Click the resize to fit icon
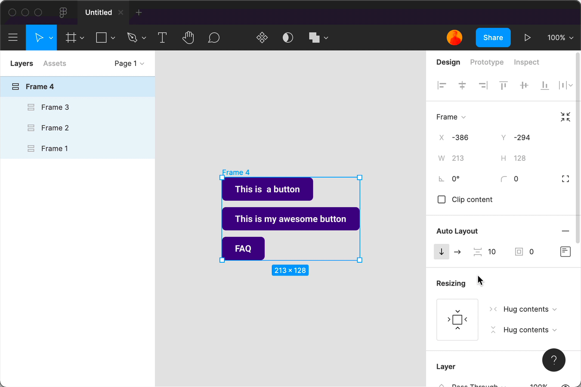 (566, 117)
